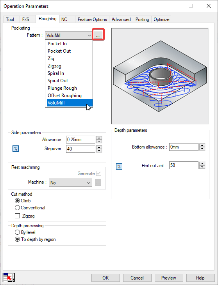
Task: Decrease Stepover with down spinner arrow
Action: 99,150
